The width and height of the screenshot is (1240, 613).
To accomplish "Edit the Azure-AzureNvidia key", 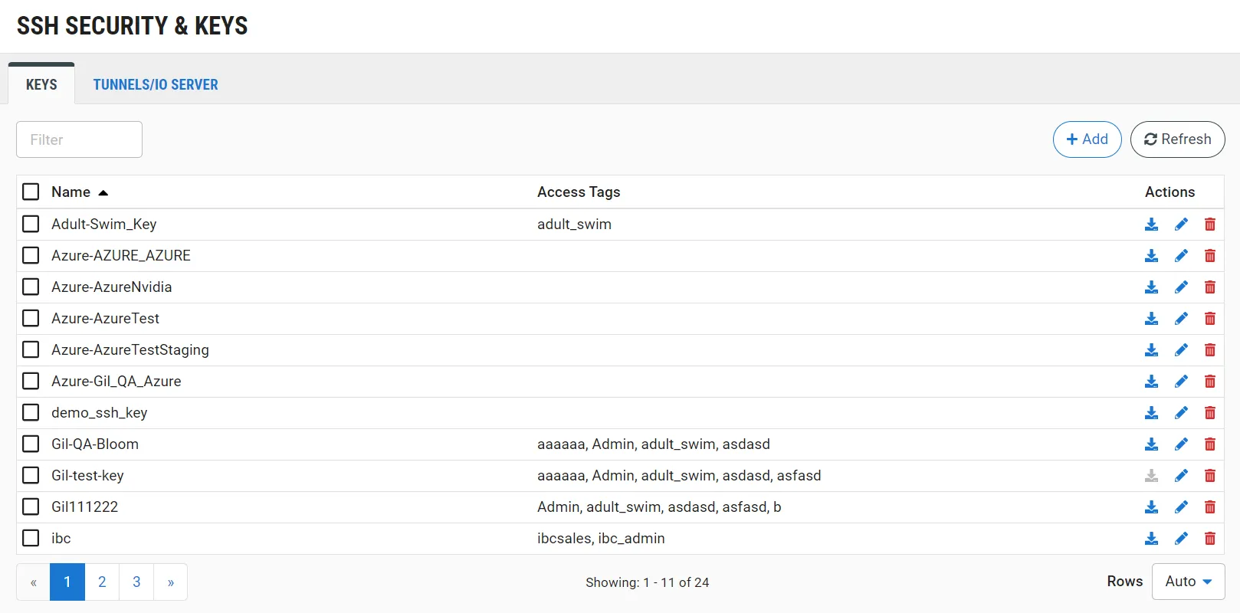I will [1181, 287].
